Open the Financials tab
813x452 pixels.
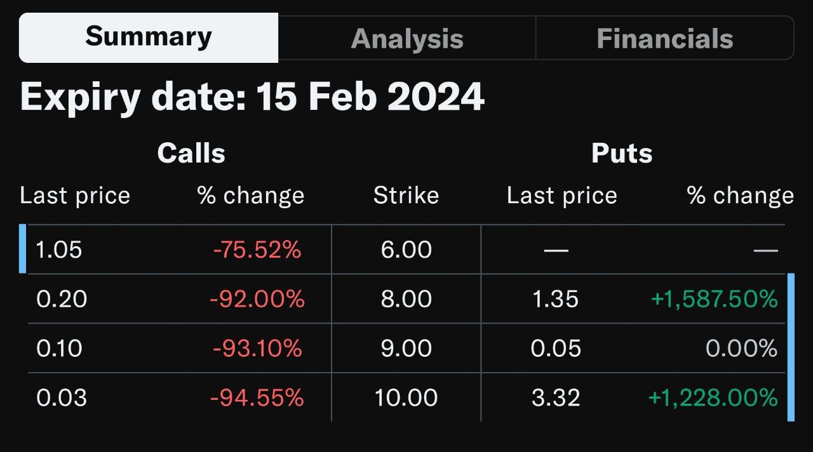coord(665,38)
